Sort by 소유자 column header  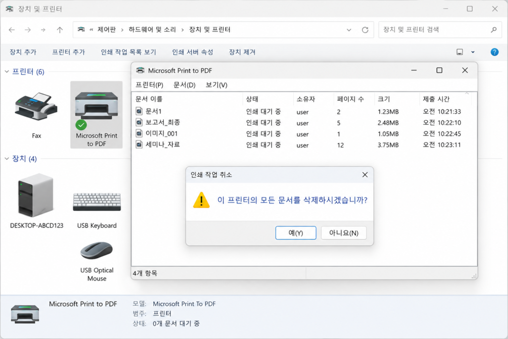(x=314, y=99)
